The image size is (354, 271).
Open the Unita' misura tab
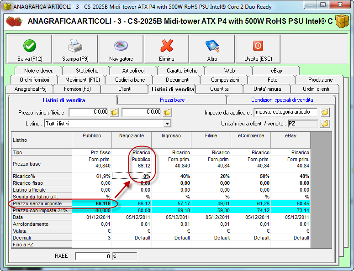(267, 89)
